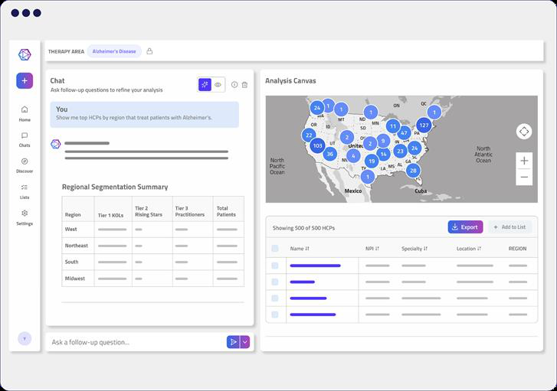Sort HCP table by NPI
Image resolution: width=557 pixels, height=391 pixels.
pyautogui.click(x=372, y=249)
